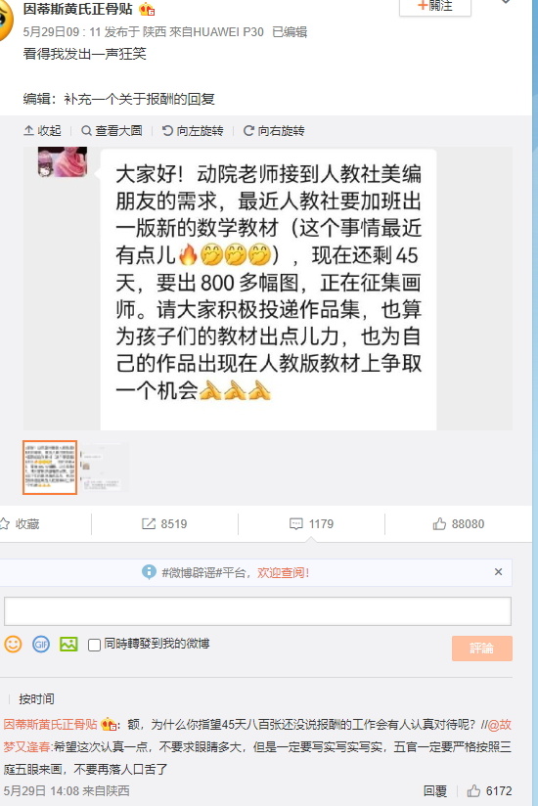View large image via 查看大圖
Screen dimensions: 538x806
(x=112, y=131)
